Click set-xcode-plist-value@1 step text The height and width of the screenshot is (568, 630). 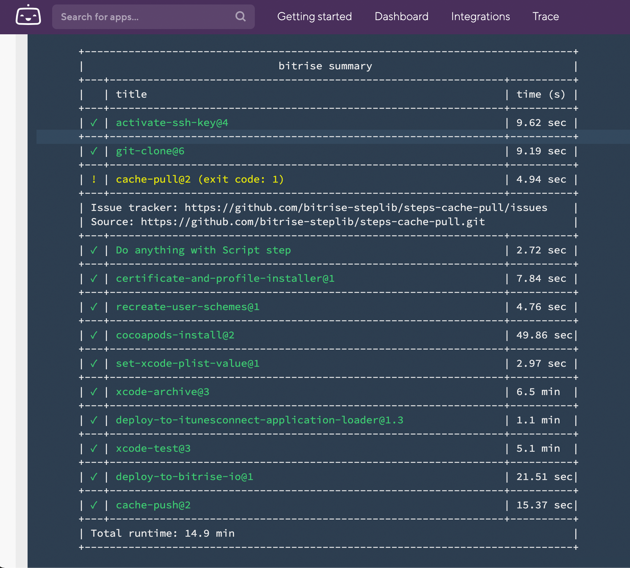pyautogui.click(x=187, y=363)
